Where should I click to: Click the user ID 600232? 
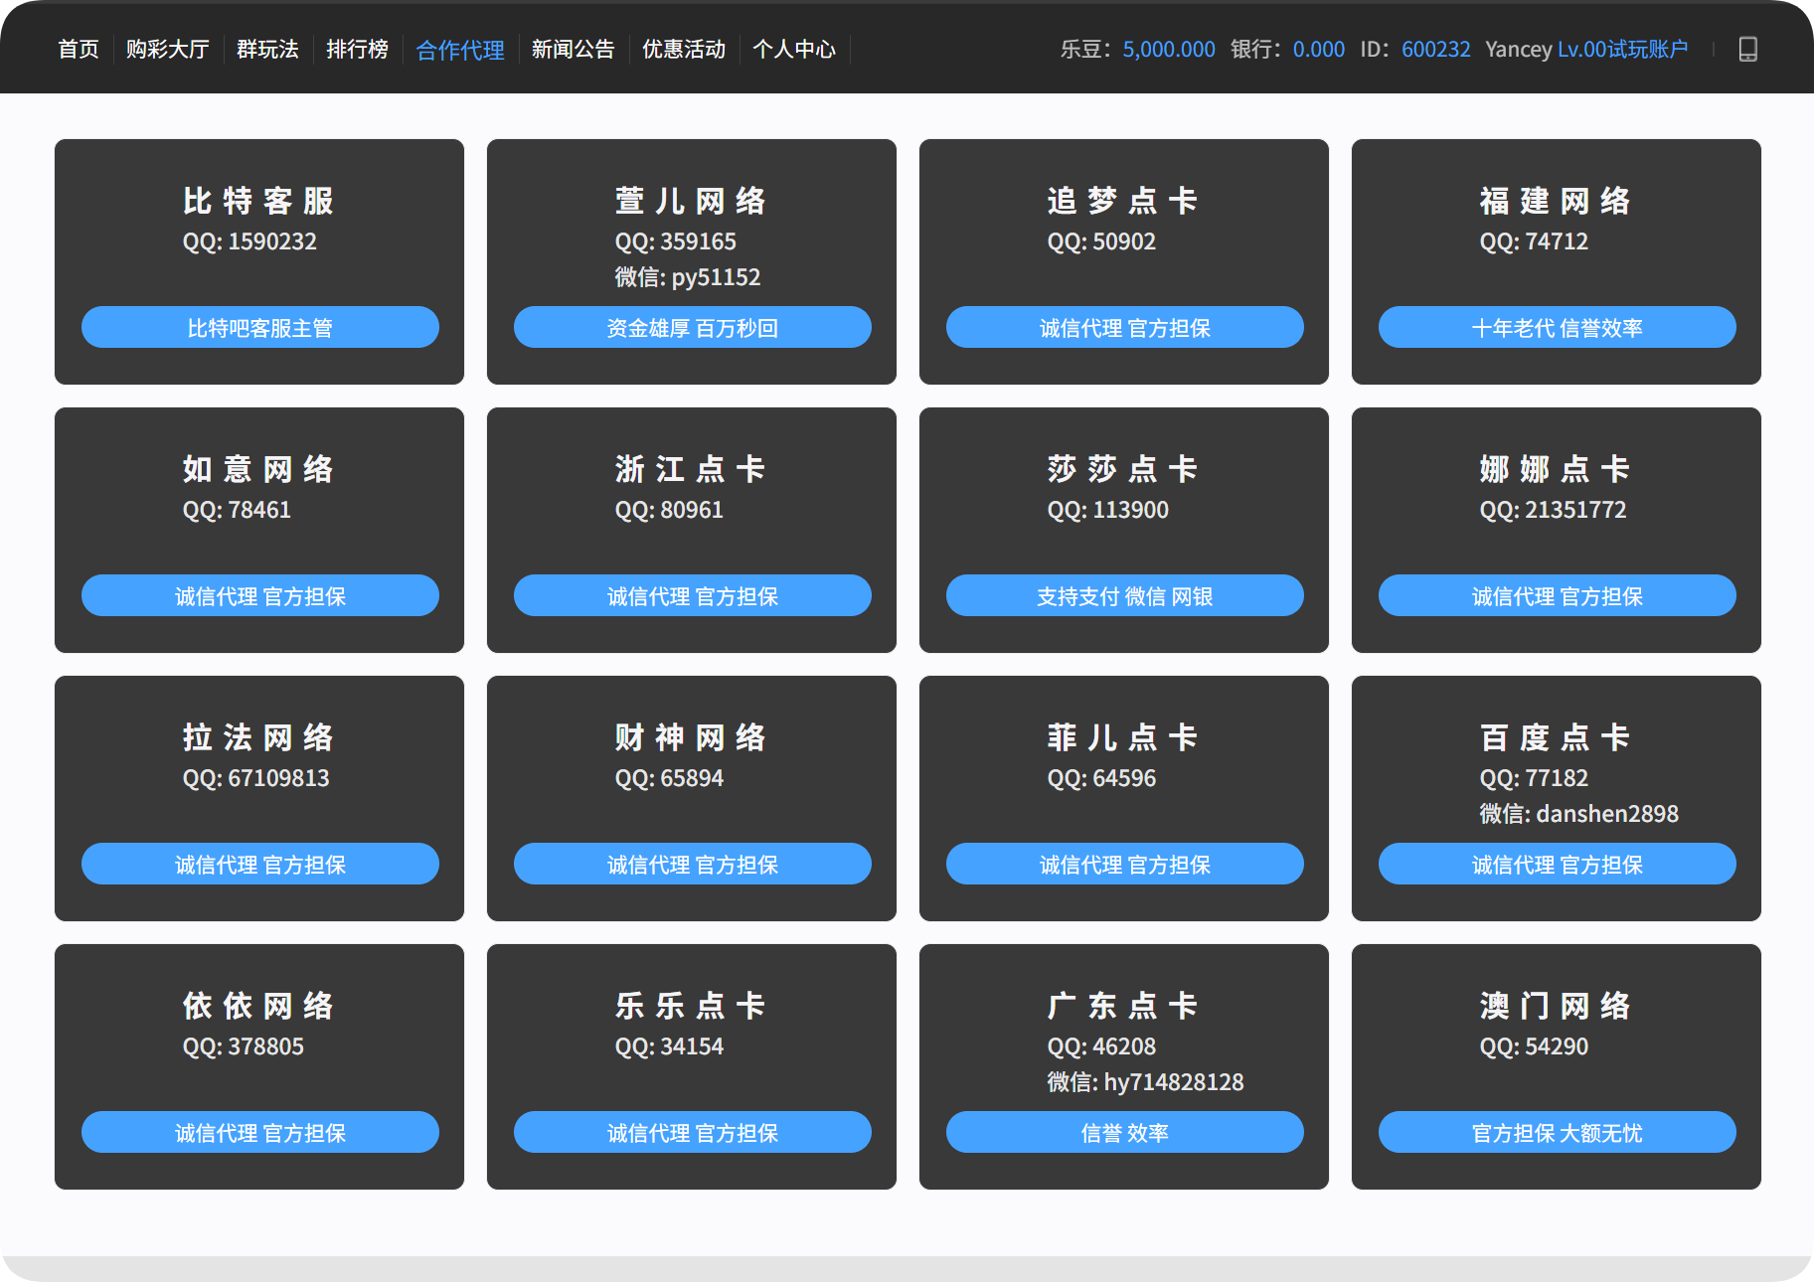click(1435, 50)
